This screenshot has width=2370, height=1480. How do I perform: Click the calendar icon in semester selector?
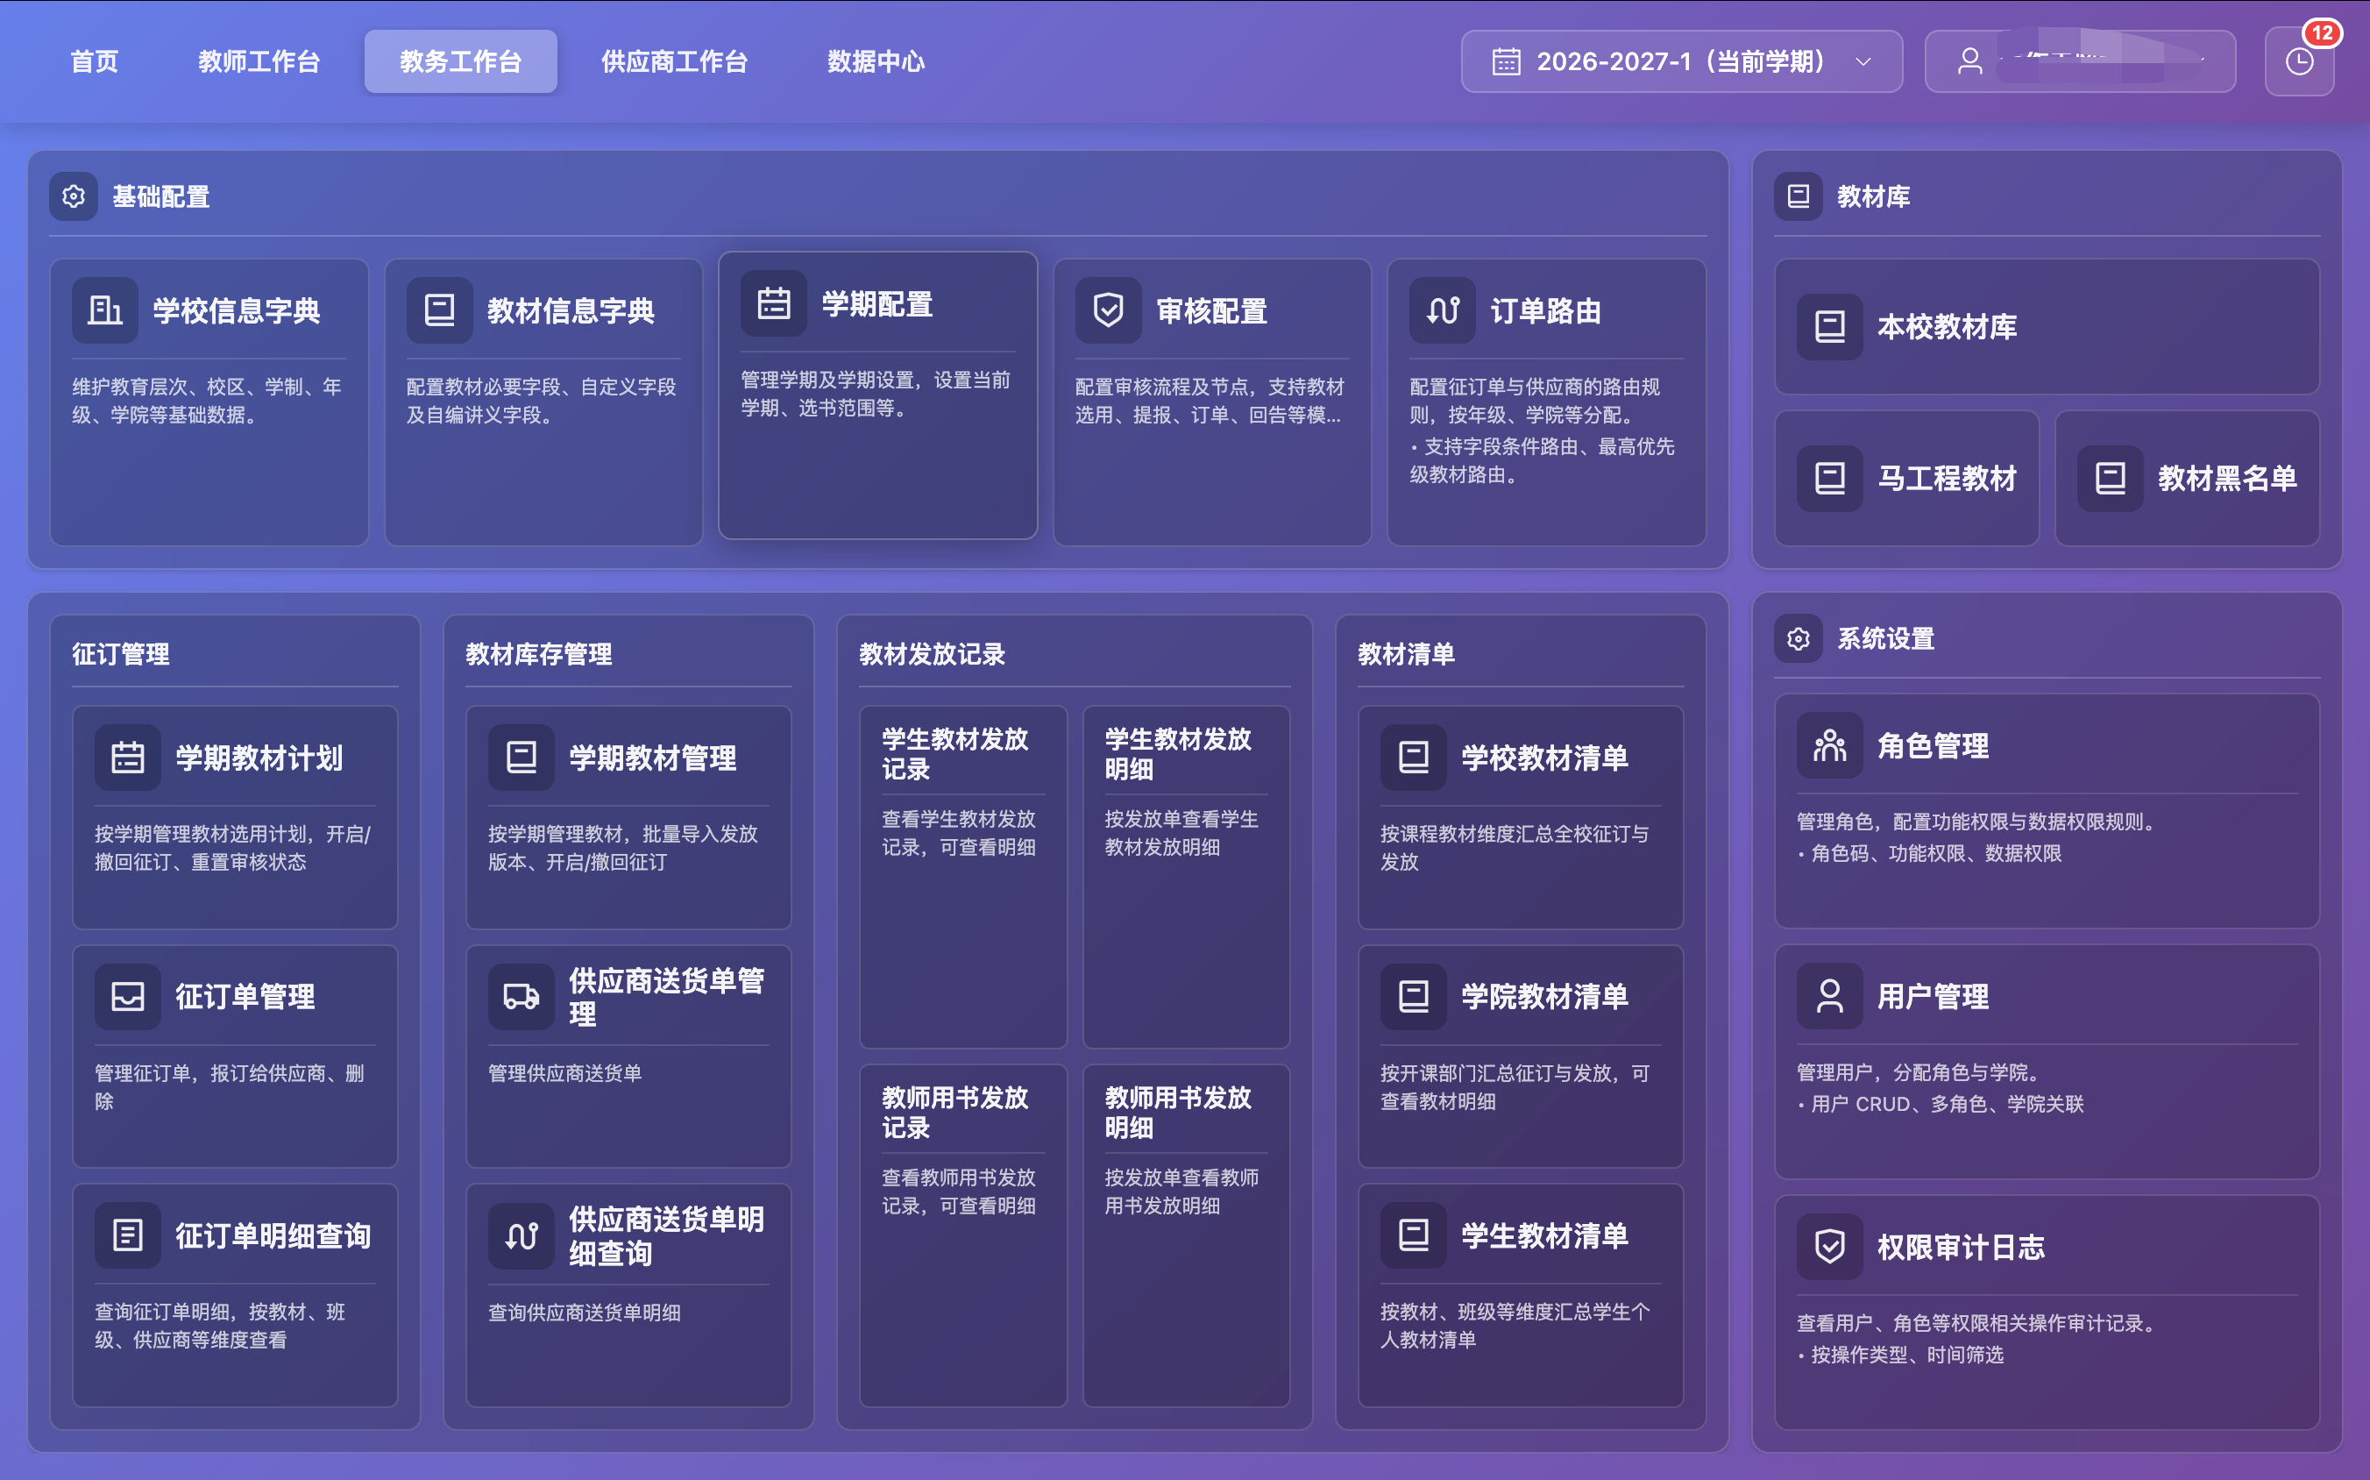tap(1506, 61)
